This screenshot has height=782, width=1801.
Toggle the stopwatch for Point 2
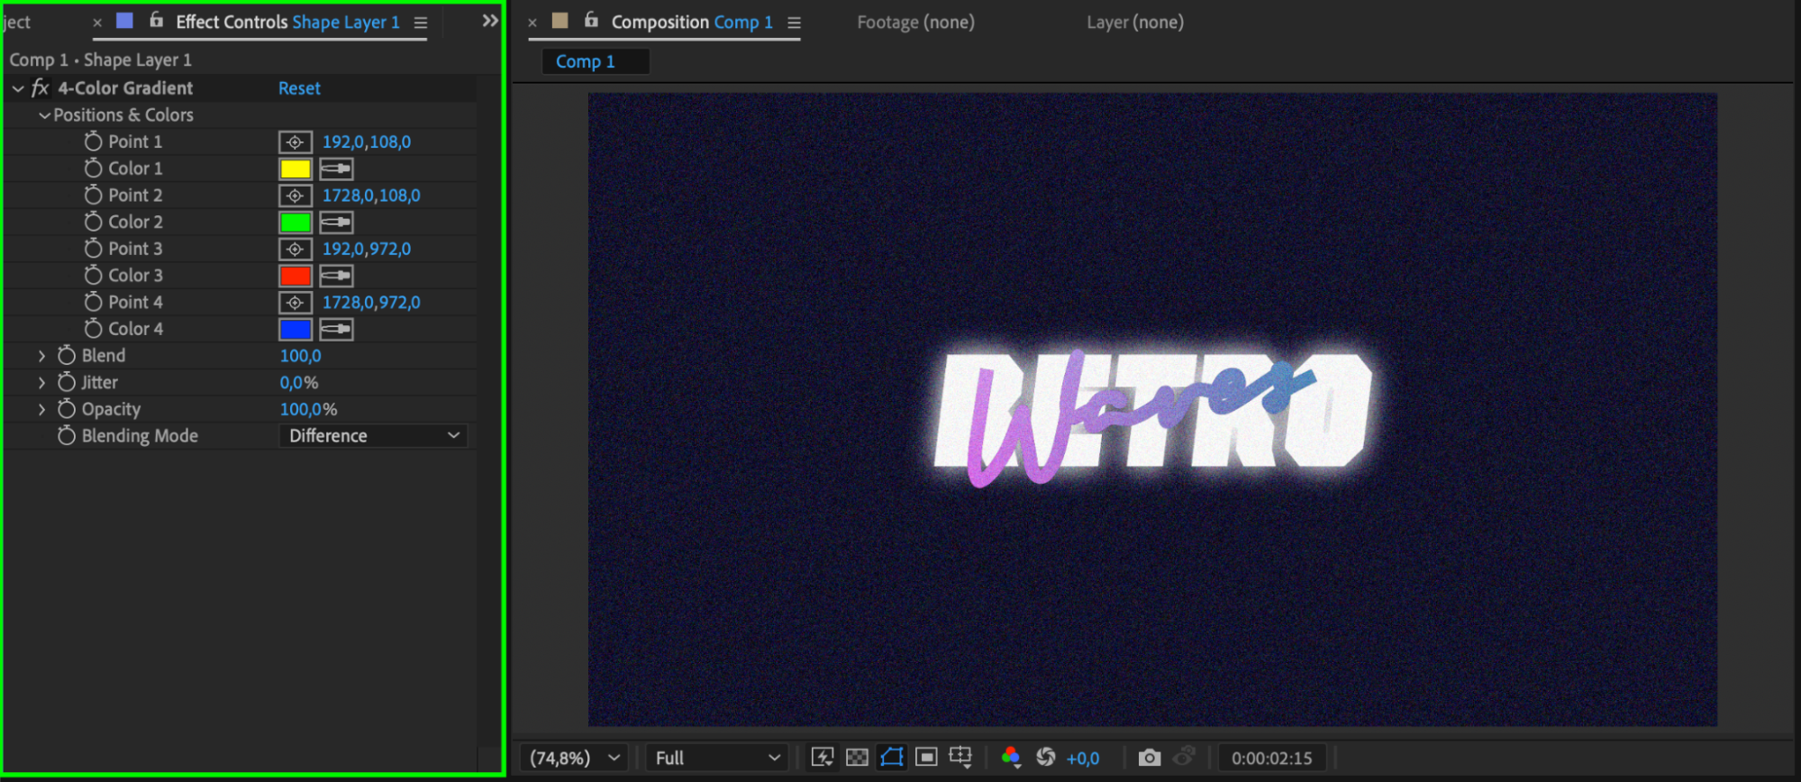tap(93, 195)
